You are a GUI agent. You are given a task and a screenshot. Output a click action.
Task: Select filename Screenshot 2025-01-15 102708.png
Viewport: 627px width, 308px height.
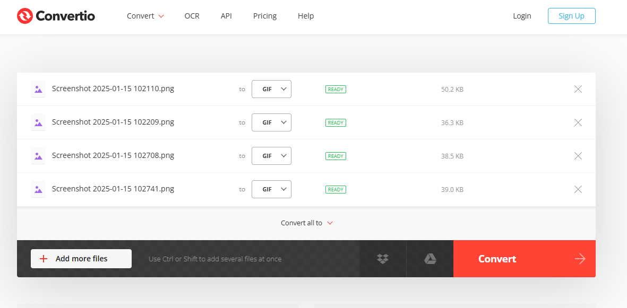(x=113, y=155)
